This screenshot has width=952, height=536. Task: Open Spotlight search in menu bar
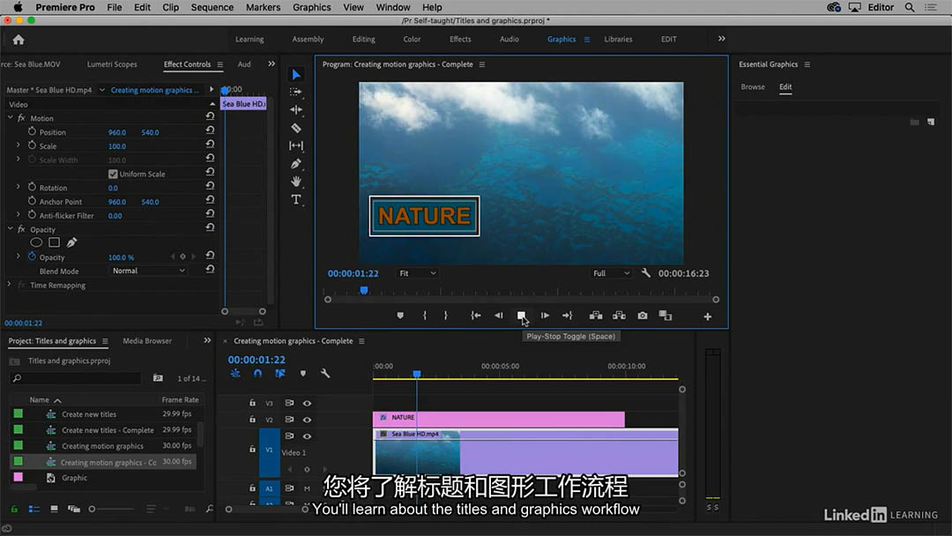tap(910, 7)
